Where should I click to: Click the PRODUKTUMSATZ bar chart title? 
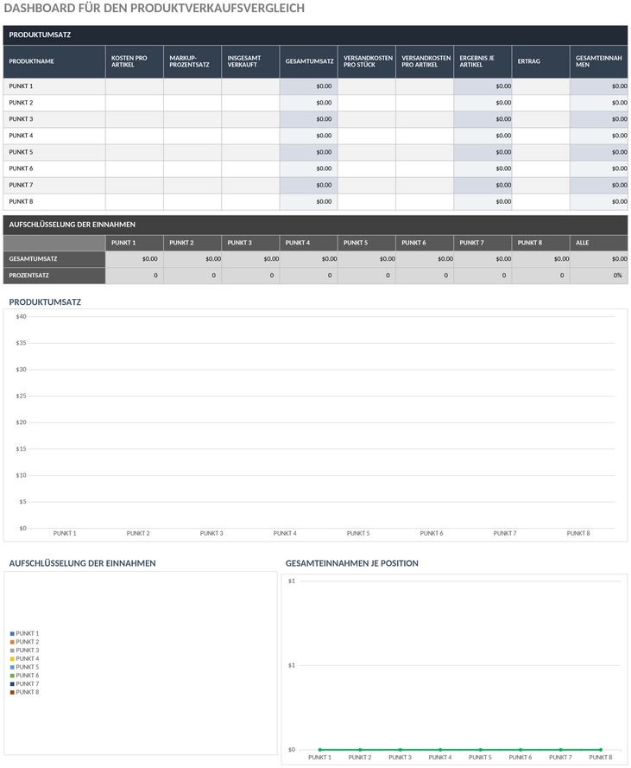[45, 302]
